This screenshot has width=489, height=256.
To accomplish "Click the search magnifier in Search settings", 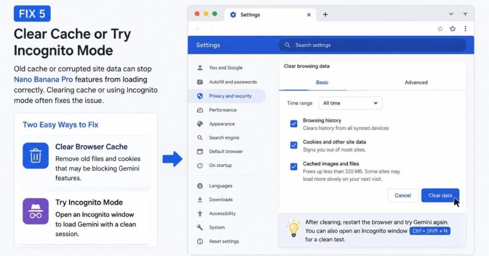I will pyautogui.click(x=287, y=45).
